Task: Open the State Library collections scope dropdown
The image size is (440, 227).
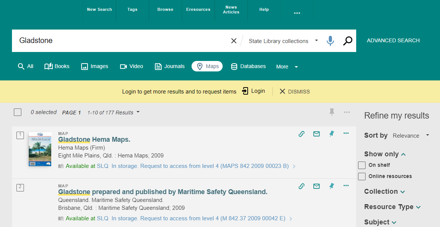Action: pyautogui.click(x=284, y=41)
